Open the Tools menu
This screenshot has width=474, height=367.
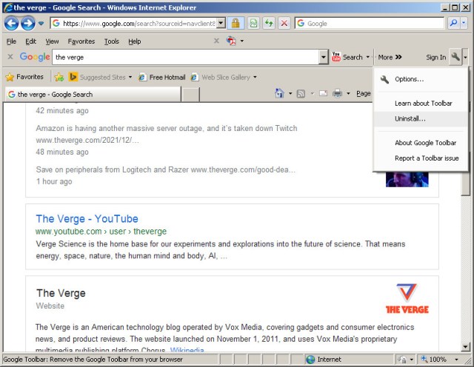coord(112,41)
